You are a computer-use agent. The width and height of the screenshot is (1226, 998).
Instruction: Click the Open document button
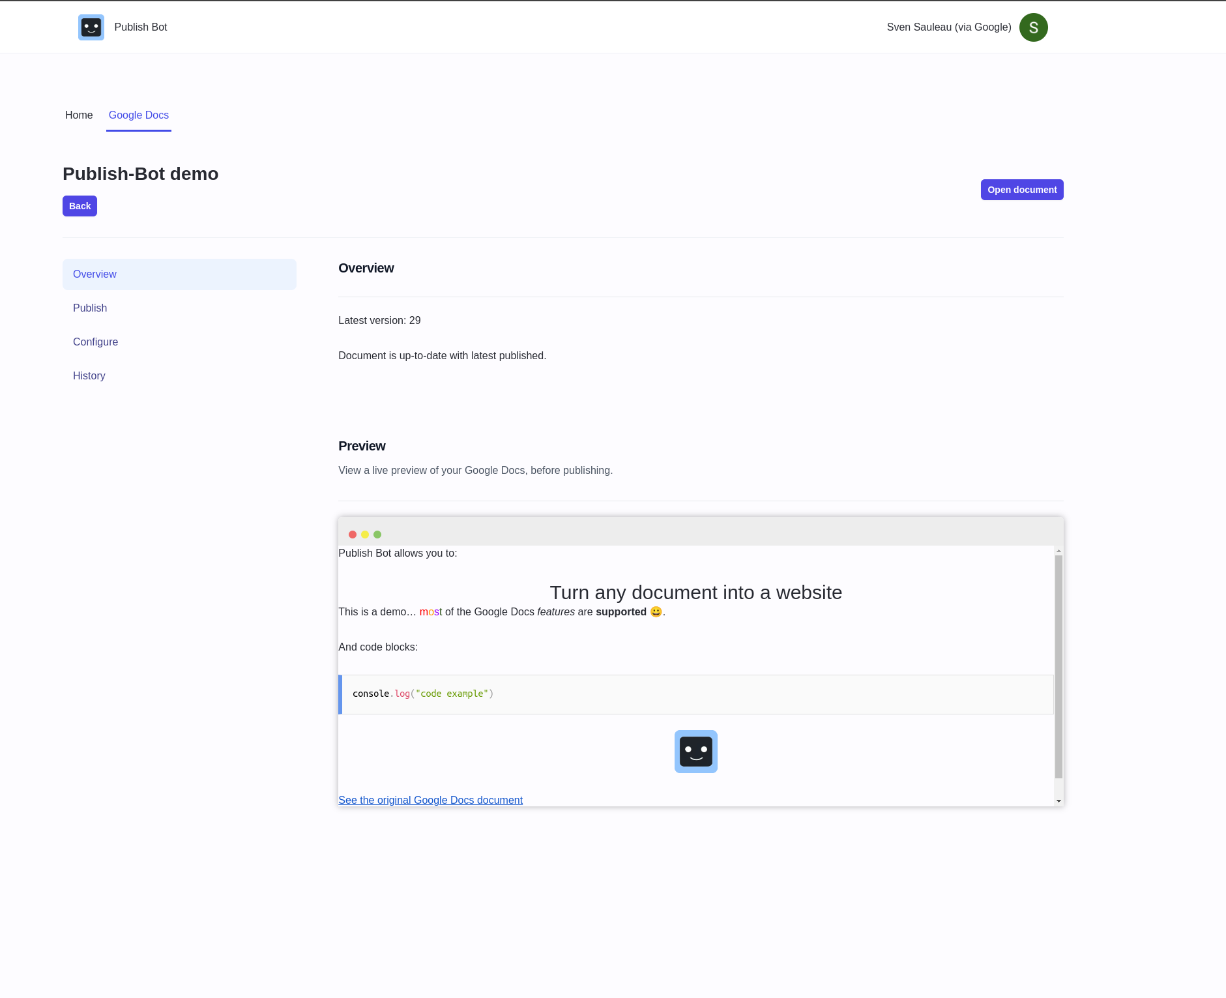[1022, 190]
